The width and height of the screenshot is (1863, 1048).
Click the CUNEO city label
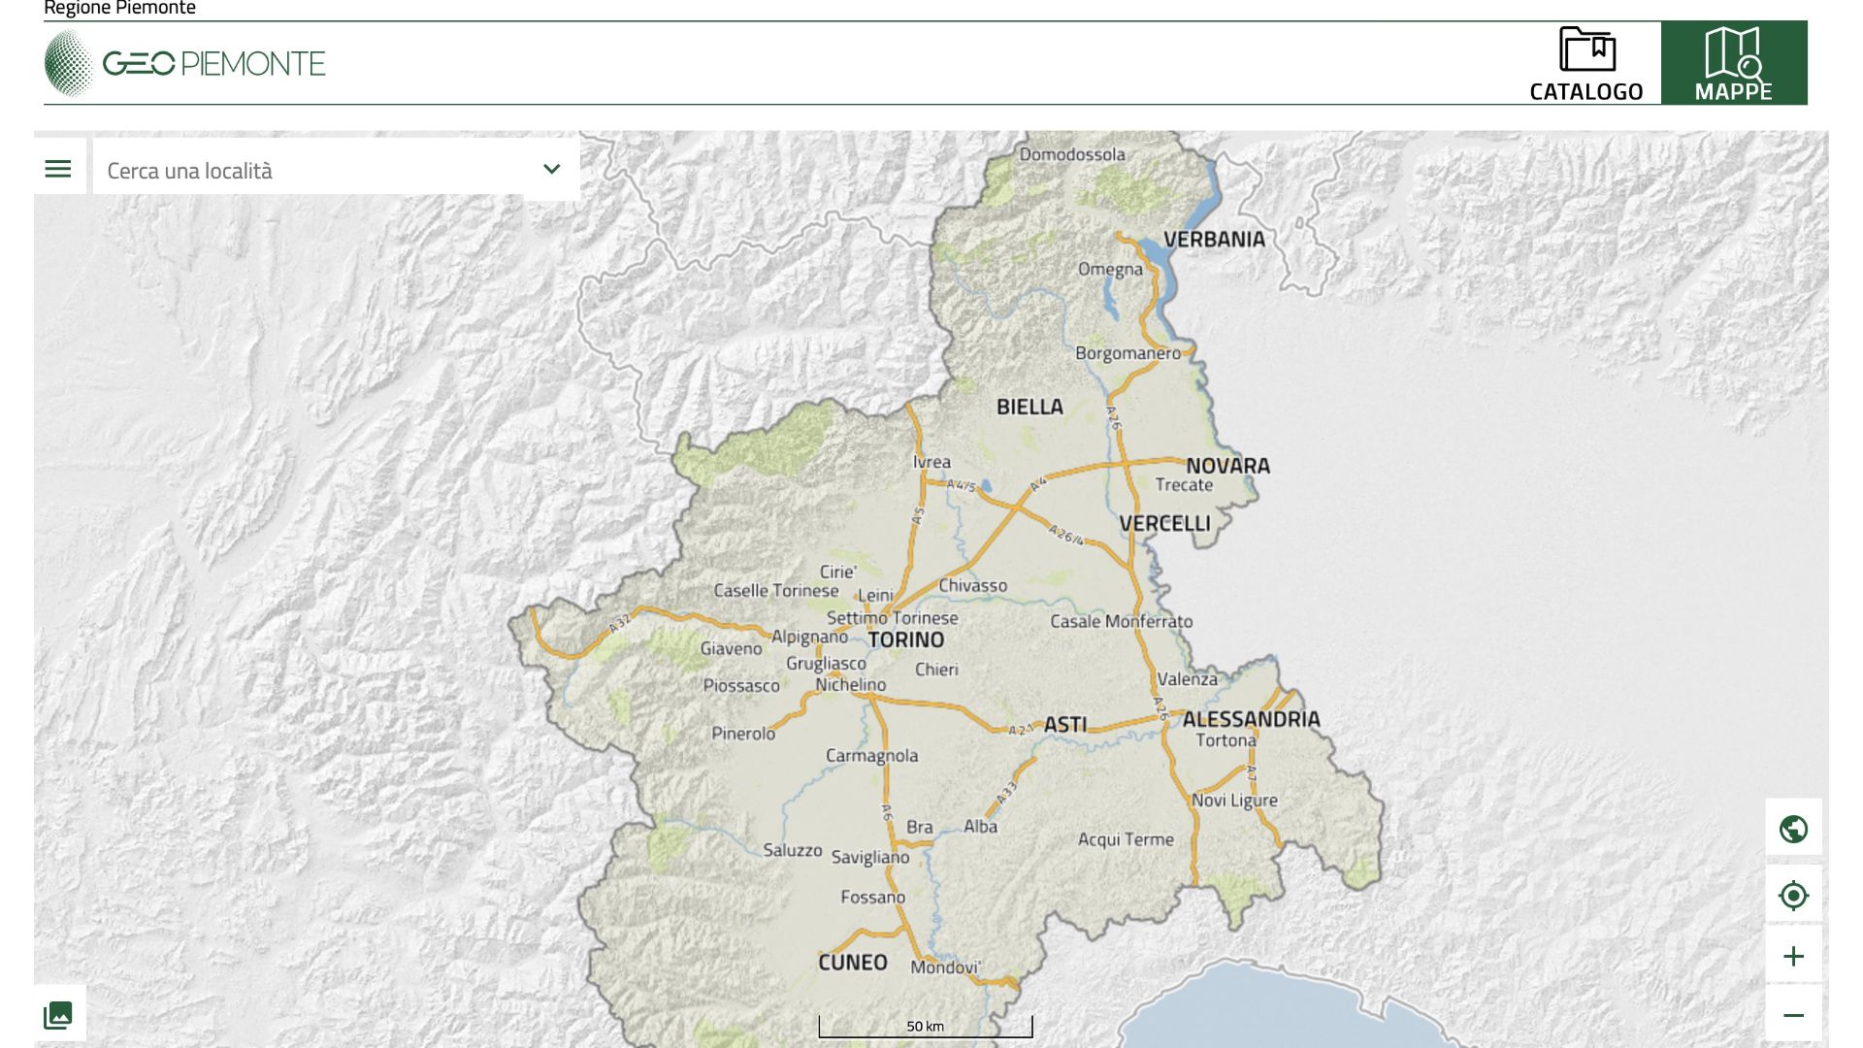tap(852, 963)
